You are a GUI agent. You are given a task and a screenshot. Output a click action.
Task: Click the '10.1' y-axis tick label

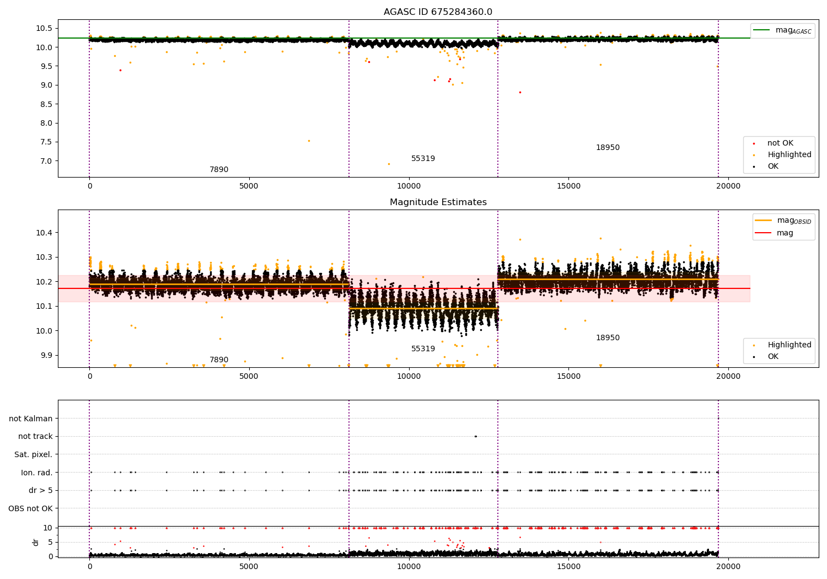point(45,306)
